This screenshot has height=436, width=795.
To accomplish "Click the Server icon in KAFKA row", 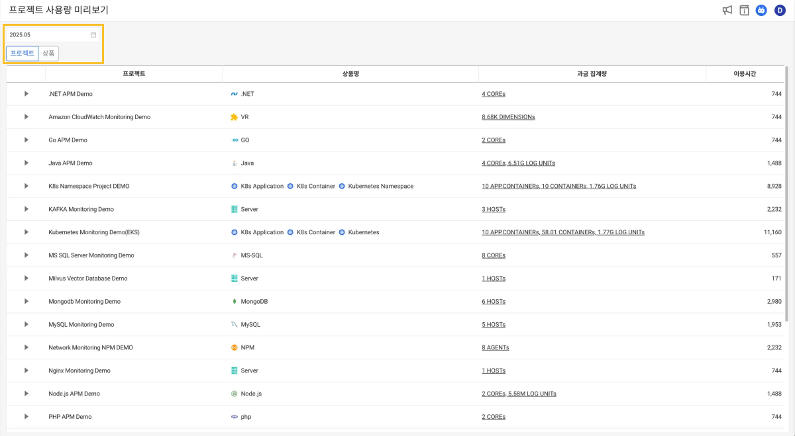I will coord(234,209).
